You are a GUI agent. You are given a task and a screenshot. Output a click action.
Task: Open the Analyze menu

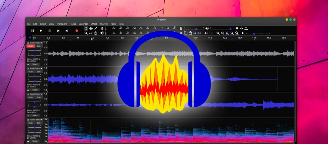click(x=103, y=24)
